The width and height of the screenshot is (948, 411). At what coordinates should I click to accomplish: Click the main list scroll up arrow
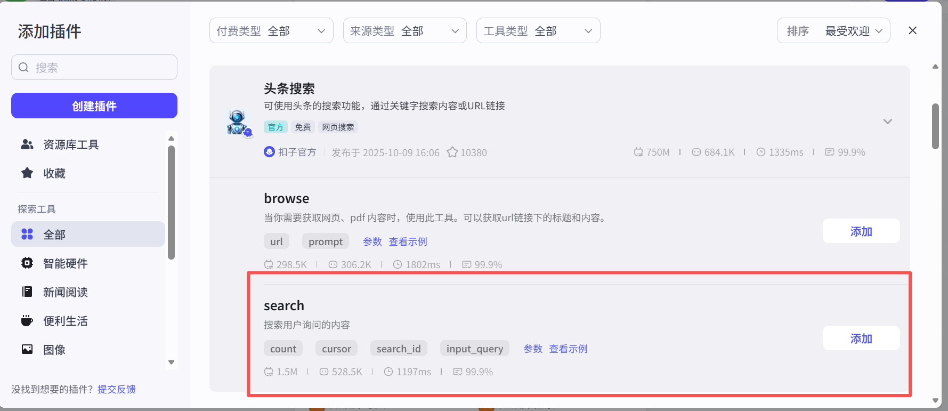point(935,67)
